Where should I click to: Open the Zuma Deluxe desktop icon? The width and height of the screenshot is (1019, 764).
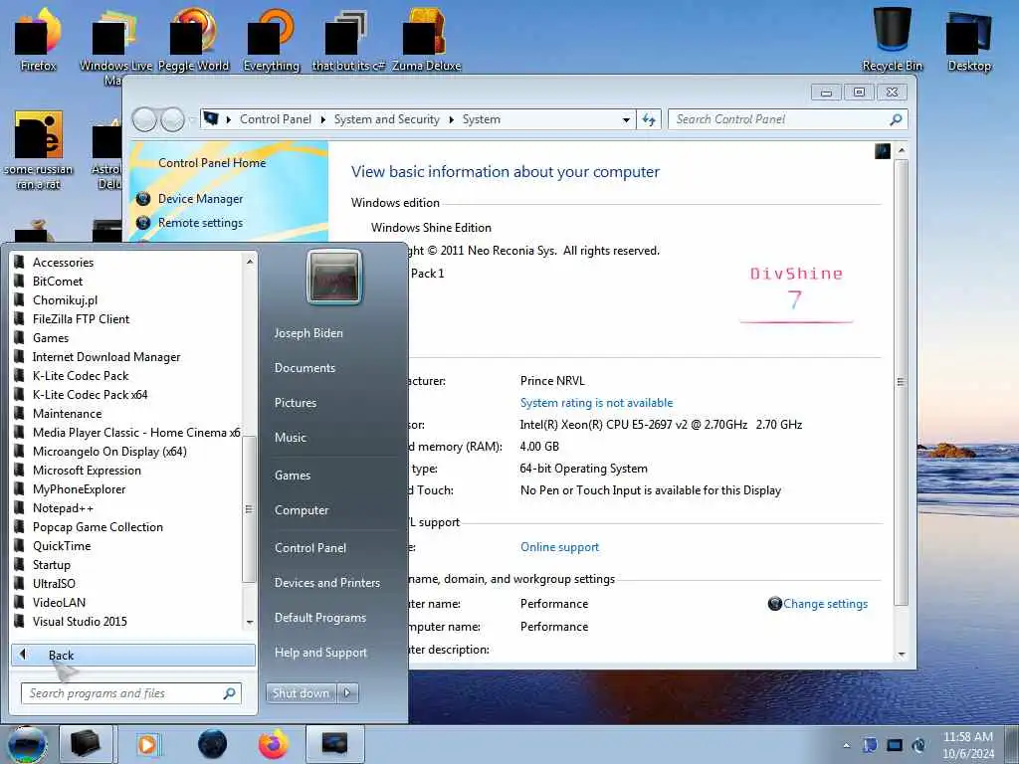(x=426, y=39)
